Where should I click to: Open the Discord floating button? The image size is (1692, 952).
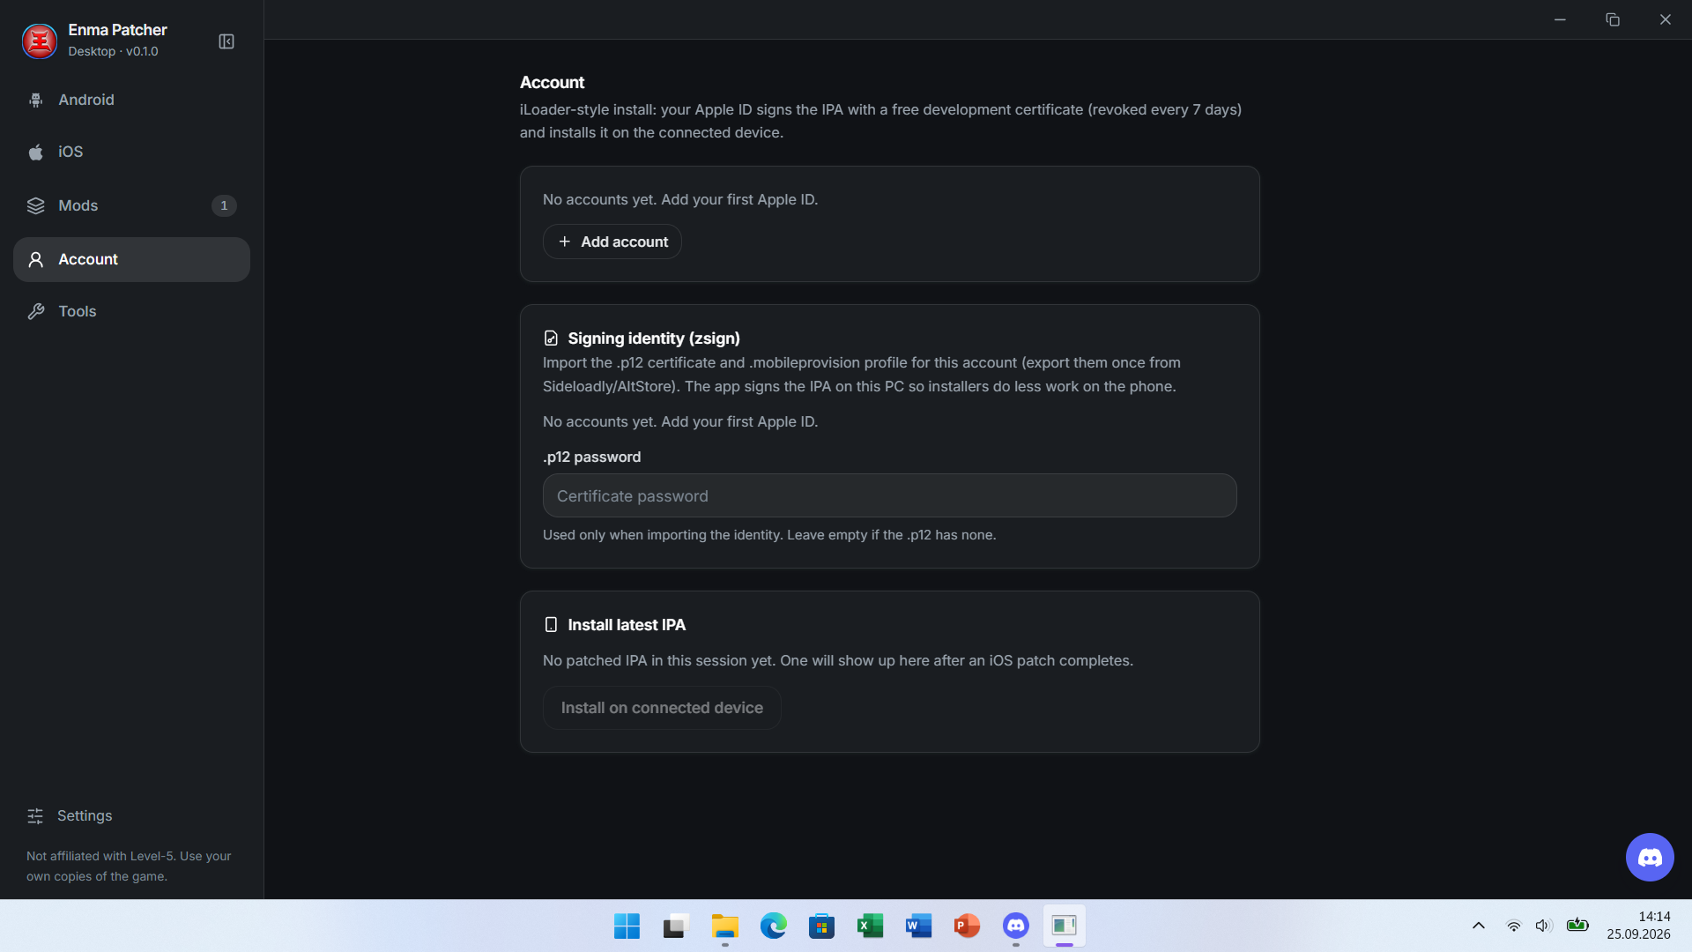pyautogui.click(x=1650, y=857)
